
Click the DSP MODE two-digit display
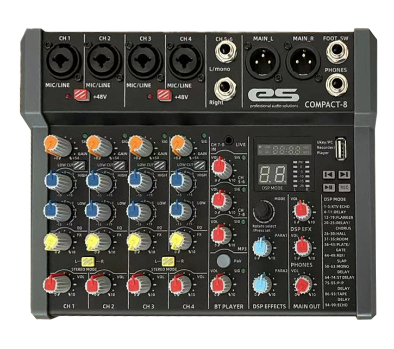pyautogui.click(x=273, y=174)
